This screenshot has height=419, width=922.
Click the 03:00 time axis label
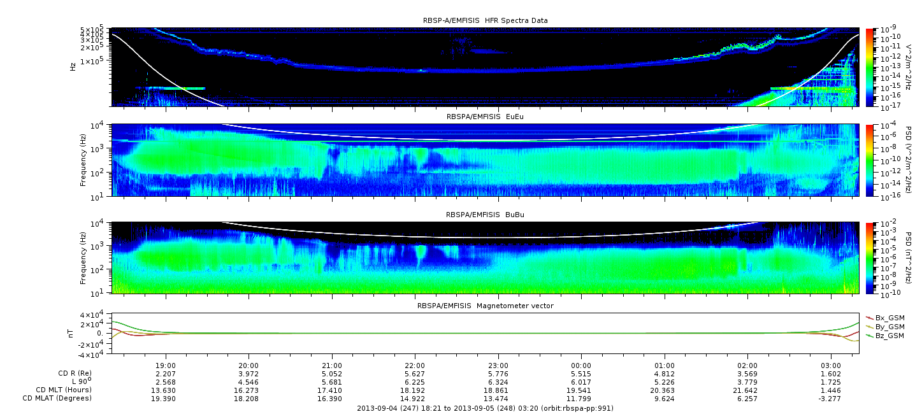pos(830,366)
